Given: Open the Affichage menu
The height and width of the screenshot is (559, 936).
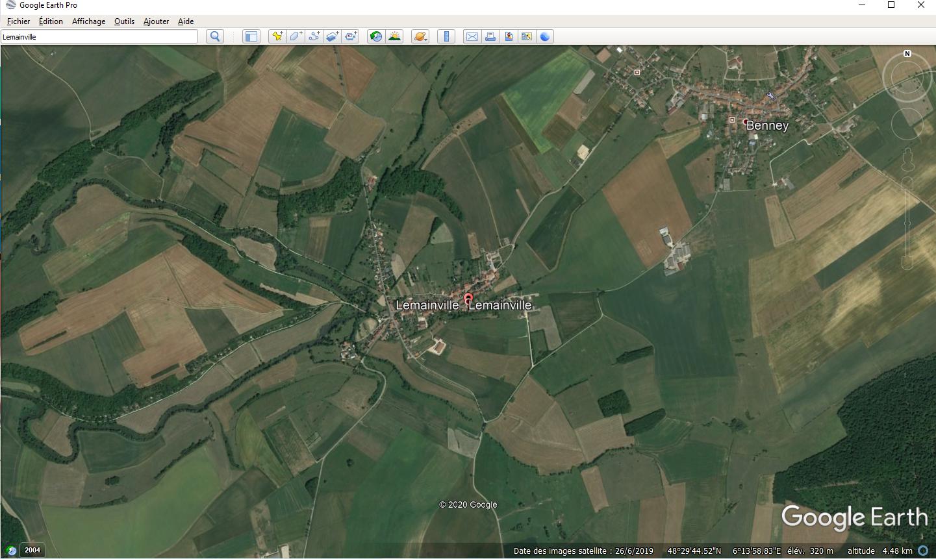Looking at the screenshot, I should point(88,21).
